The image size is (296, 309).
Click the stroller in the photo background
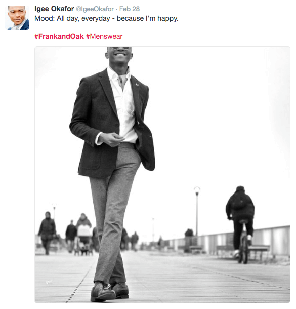click(x=84, y=240)
